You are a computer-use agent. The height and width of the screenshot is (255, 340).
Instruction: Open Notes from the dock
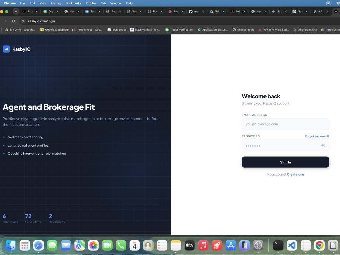click(x=176, y=245)
